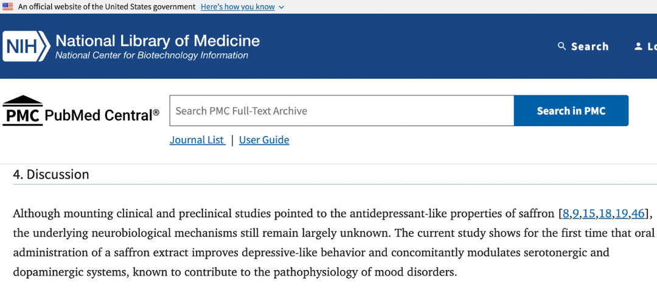
Task: Click the search magnifier icon in the header
Action: pos(562,46)
